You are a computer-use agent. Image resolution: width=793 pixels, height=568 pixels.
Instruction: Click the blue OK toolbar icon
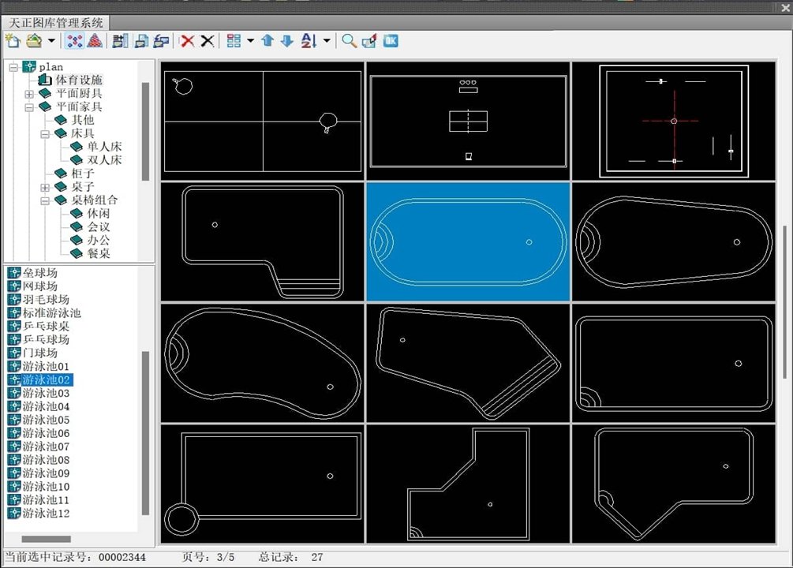[391, 40]
